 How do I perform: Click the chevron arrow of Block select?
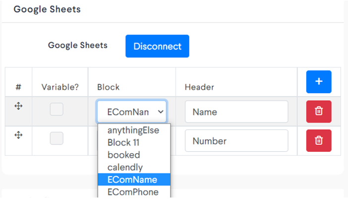pyautogui.click(x=161, y=112)
